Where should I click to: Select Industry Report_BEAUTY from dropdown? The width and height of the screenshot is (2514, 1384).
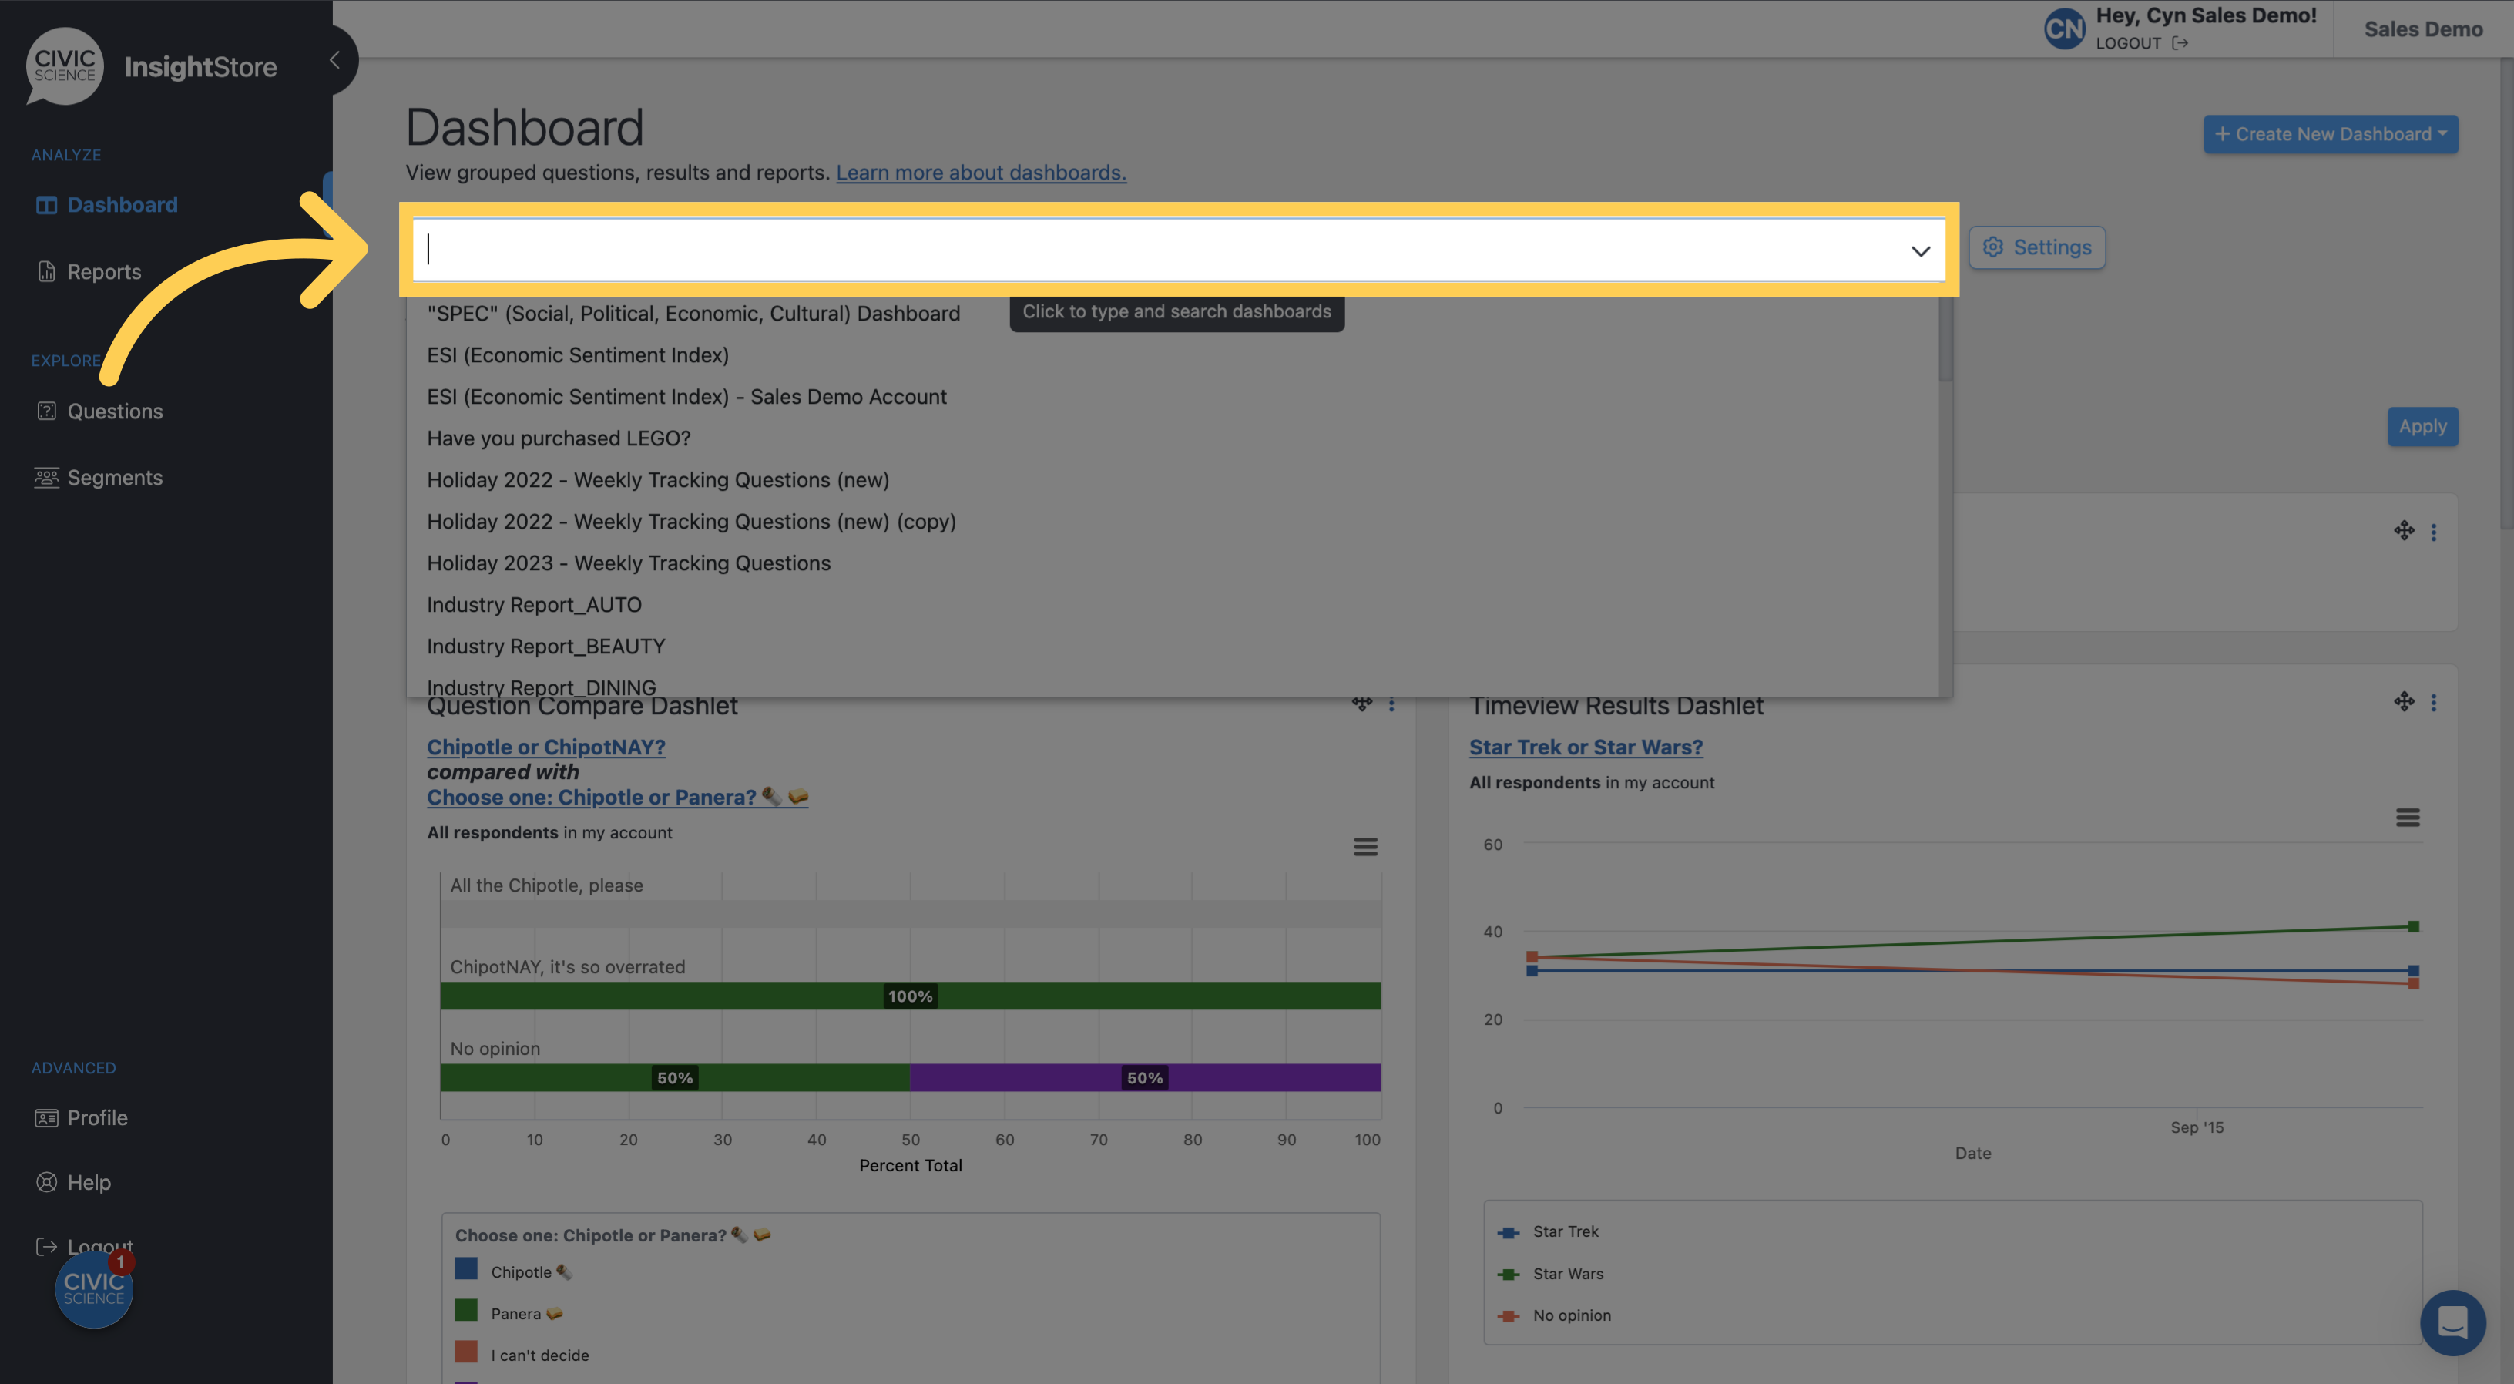(x=543, y=646)
